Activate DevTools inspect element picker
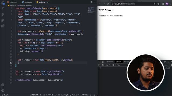Screen dimensions: 172x96 tap(99, 62)
